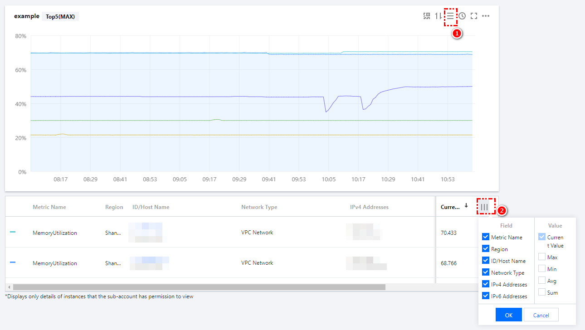Uncheck the ID/Host Name field checkbox
Screen dimensions: 585x330
tap(486, 261)
